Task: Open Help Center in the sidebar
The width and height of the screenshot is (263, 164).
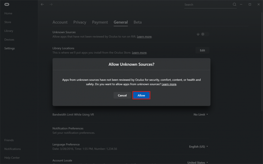Action: point(12,158)
